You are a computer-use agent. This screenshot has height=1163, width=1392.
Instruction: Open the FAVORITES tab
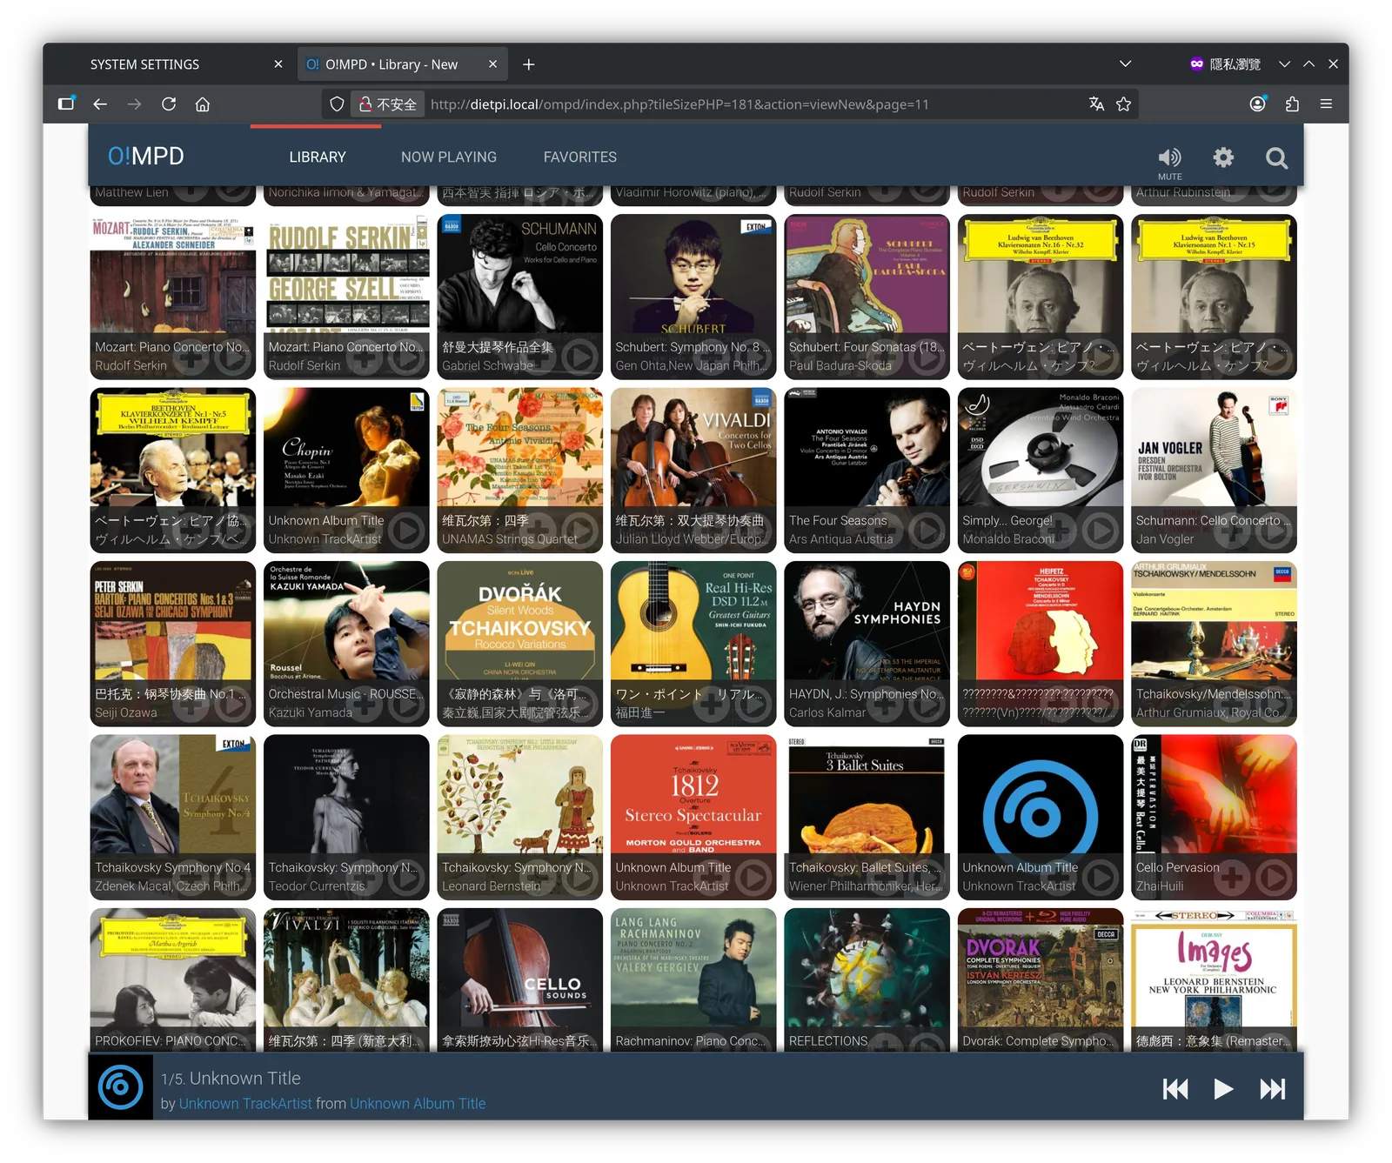coord(580,157)
